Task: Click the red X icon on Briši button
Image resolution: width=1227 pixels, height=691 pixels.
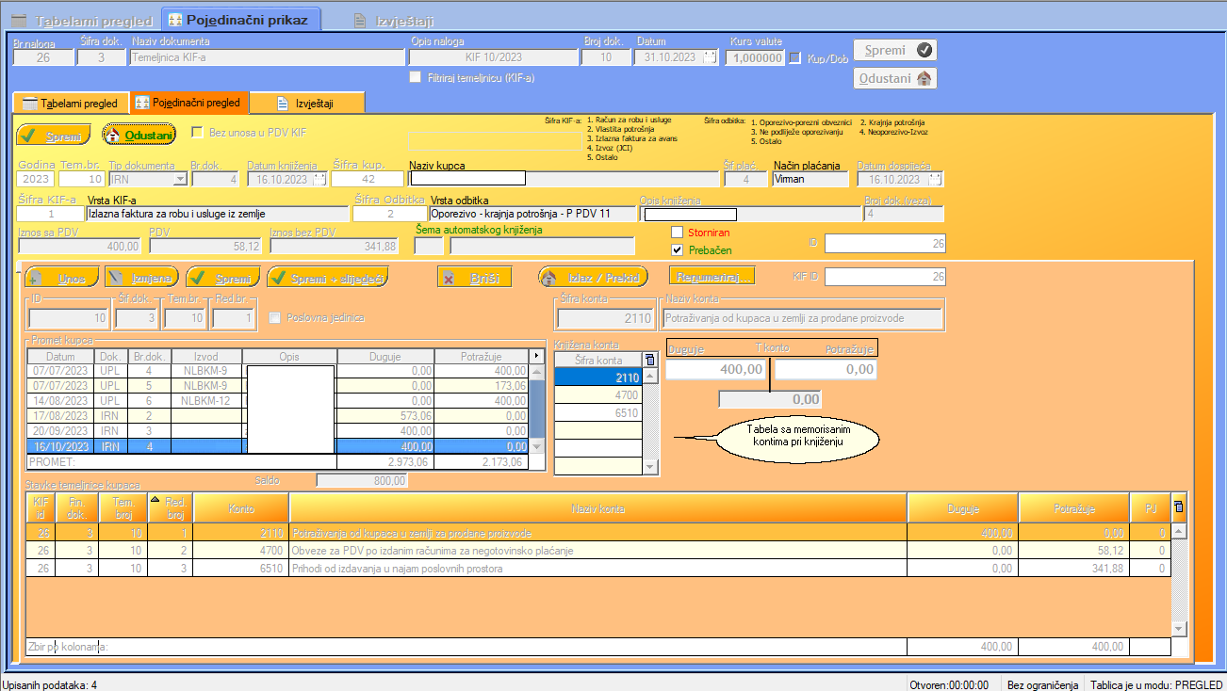Action: [450, 278]
